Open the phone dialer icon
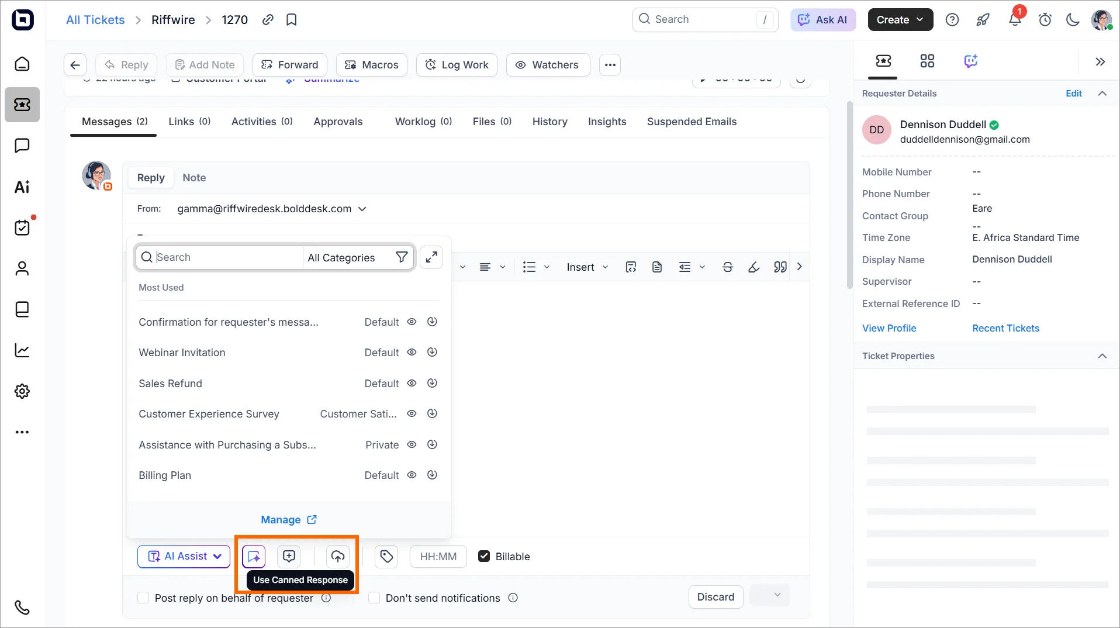Screen dimensions: 1120x628 22,608
